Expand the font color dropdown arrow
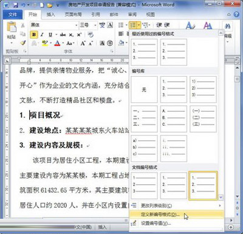Screen dimensions: 243x234 (63, 43)
